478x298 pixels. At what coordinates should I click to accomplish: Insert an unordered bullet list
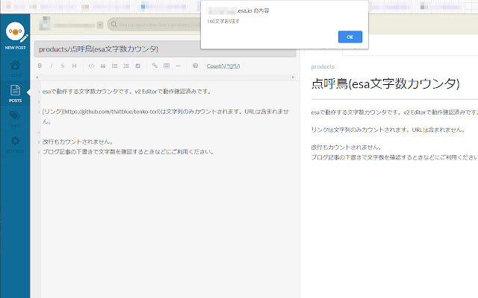pyautogui.click(x=114, y=66)
